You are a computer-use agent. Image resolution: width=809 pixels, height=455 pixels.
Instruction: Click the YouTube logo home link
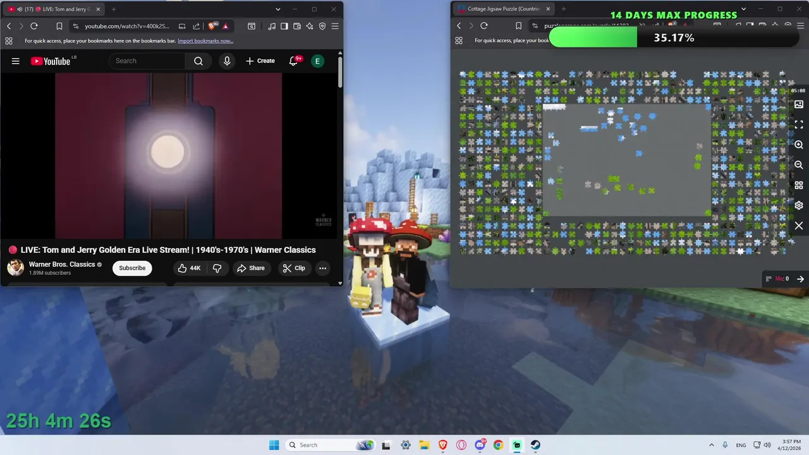coord(51,61)
